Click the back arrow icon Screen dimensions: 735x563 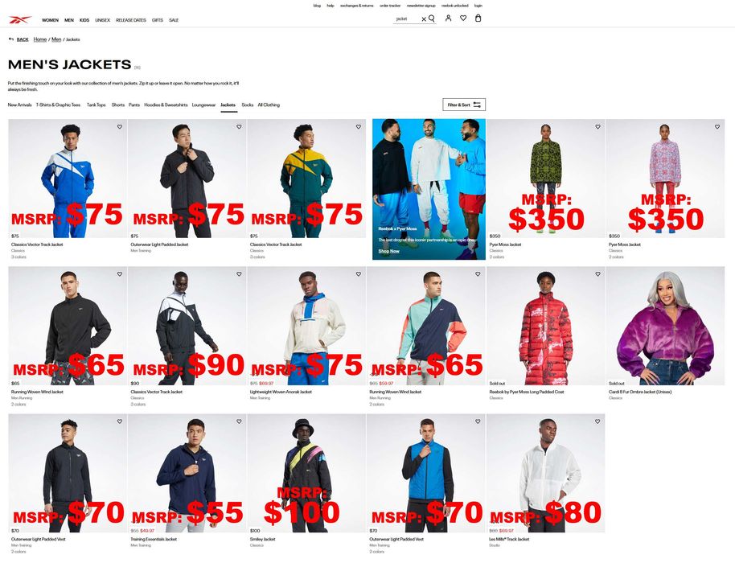tap(11, 39)
